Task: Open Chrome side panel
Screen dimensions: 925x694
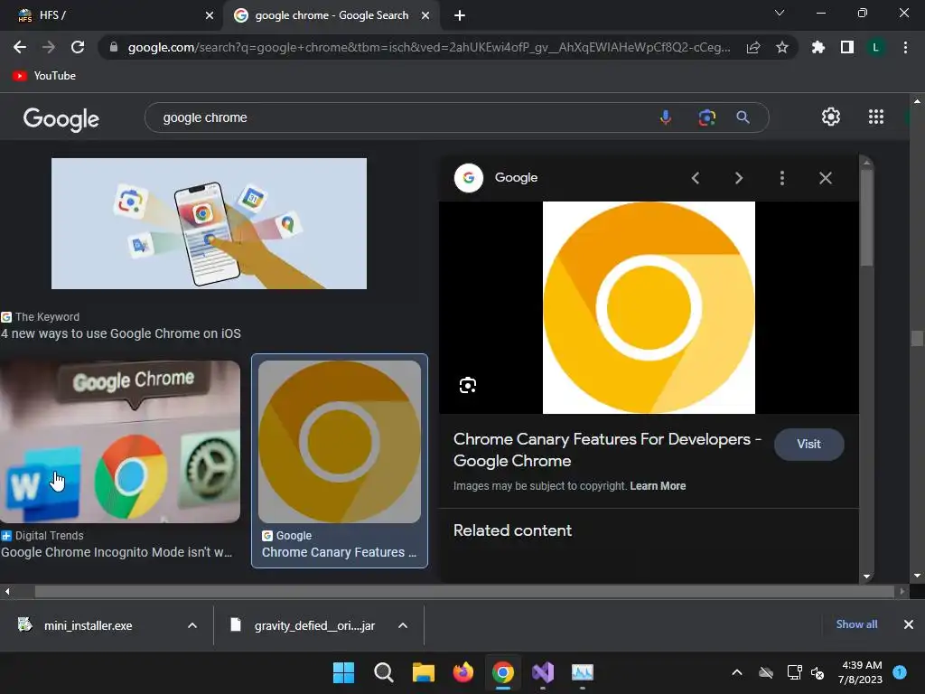Action: click(x=847, y=47)
